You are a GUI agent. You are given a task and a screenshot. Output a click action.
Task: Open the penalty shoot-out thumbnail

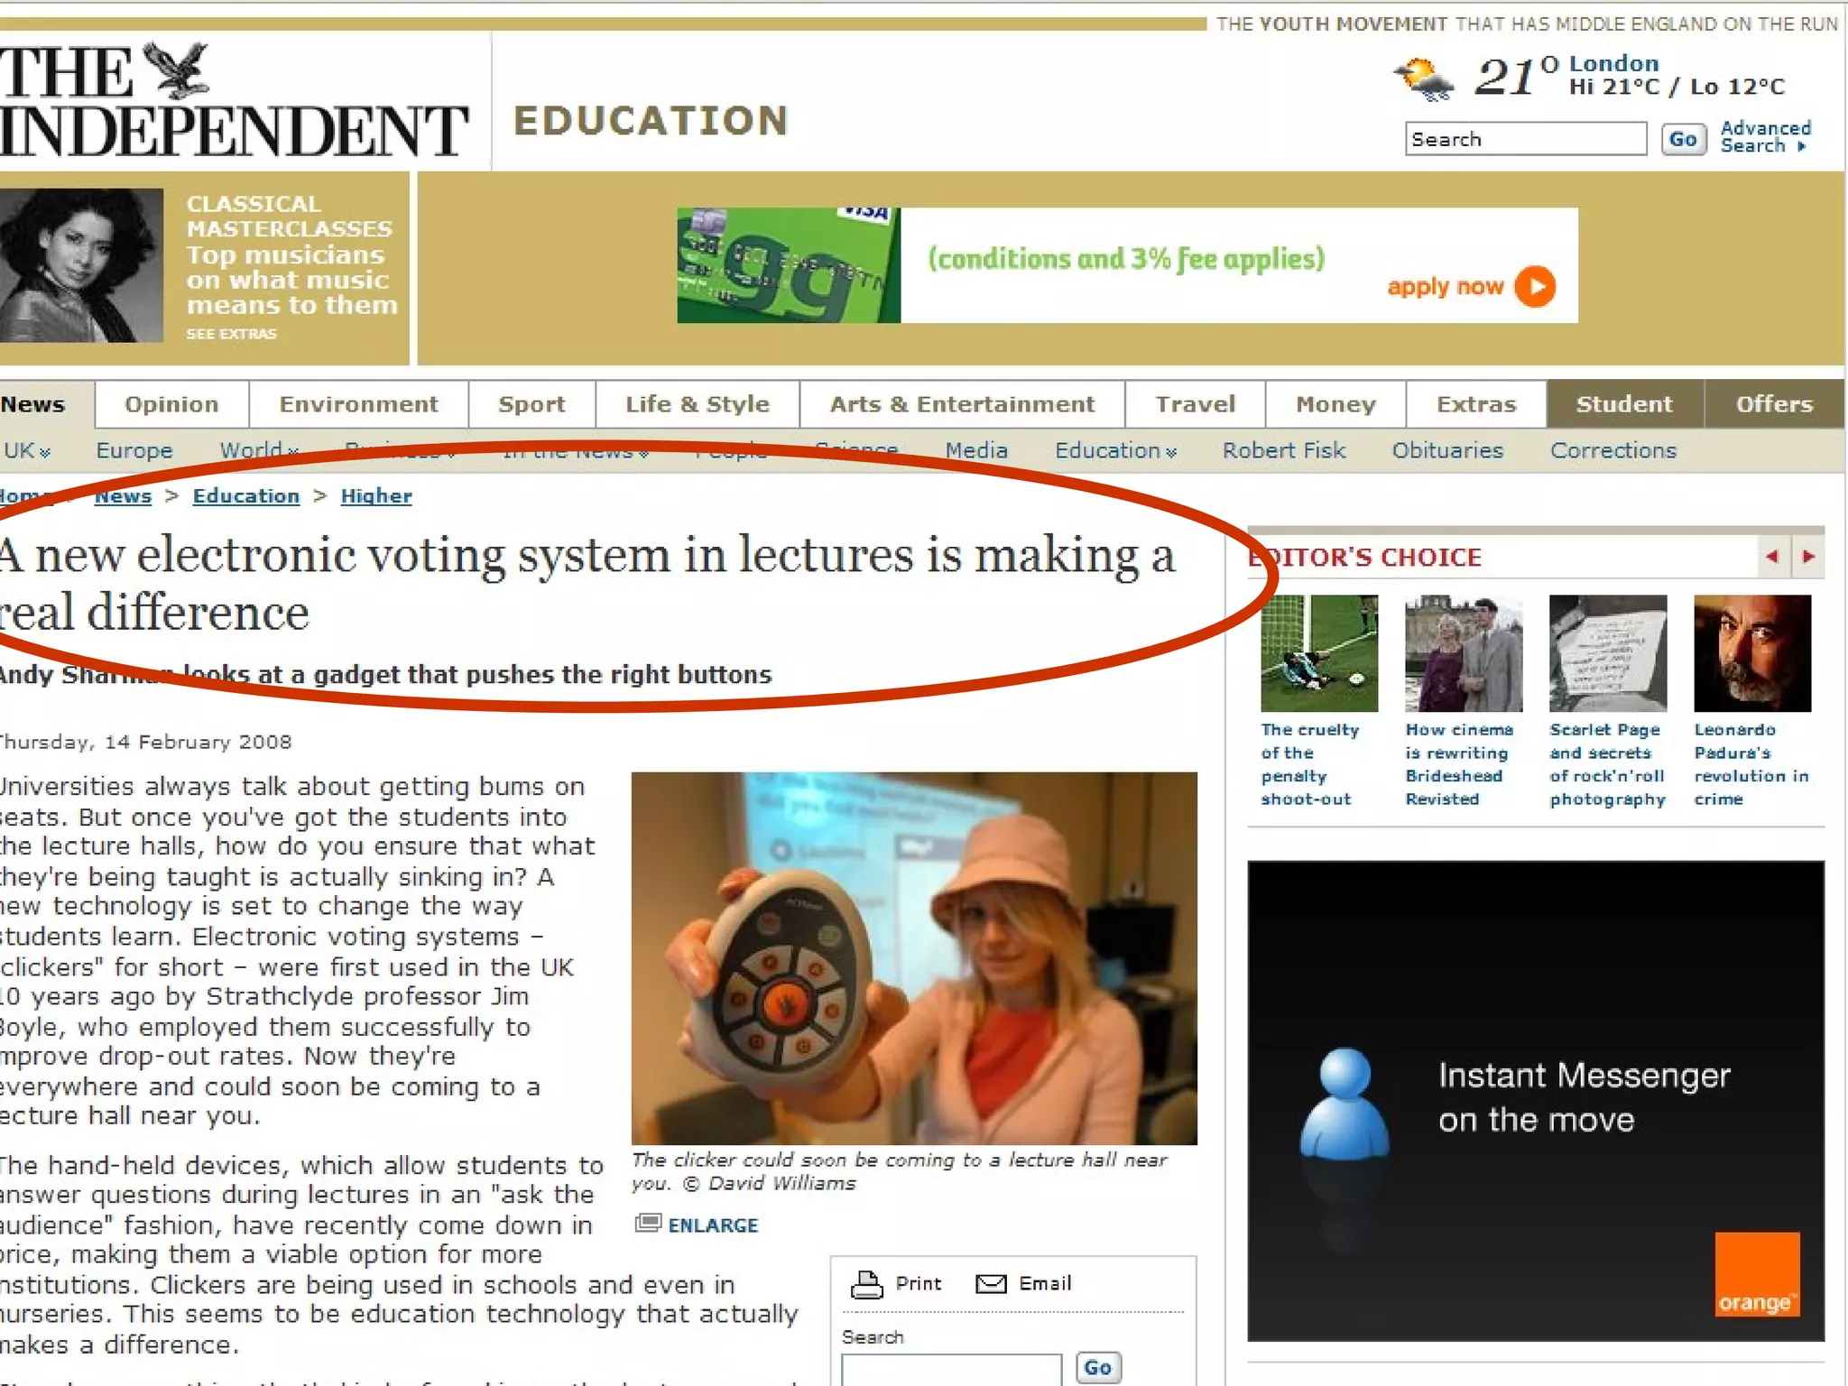pos(1319,653)
